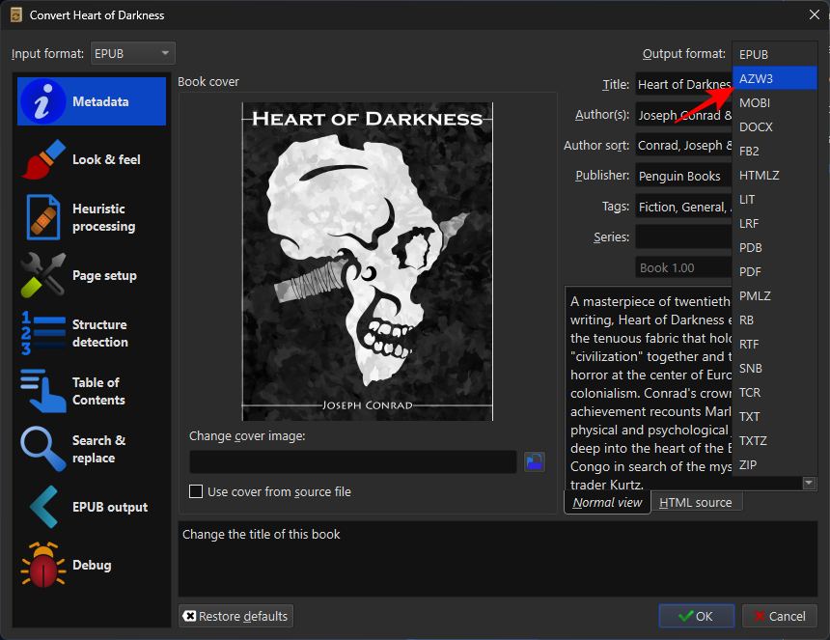Choose RTF as the output format
This screenshot has height=640, width=830.
[775, 344]
